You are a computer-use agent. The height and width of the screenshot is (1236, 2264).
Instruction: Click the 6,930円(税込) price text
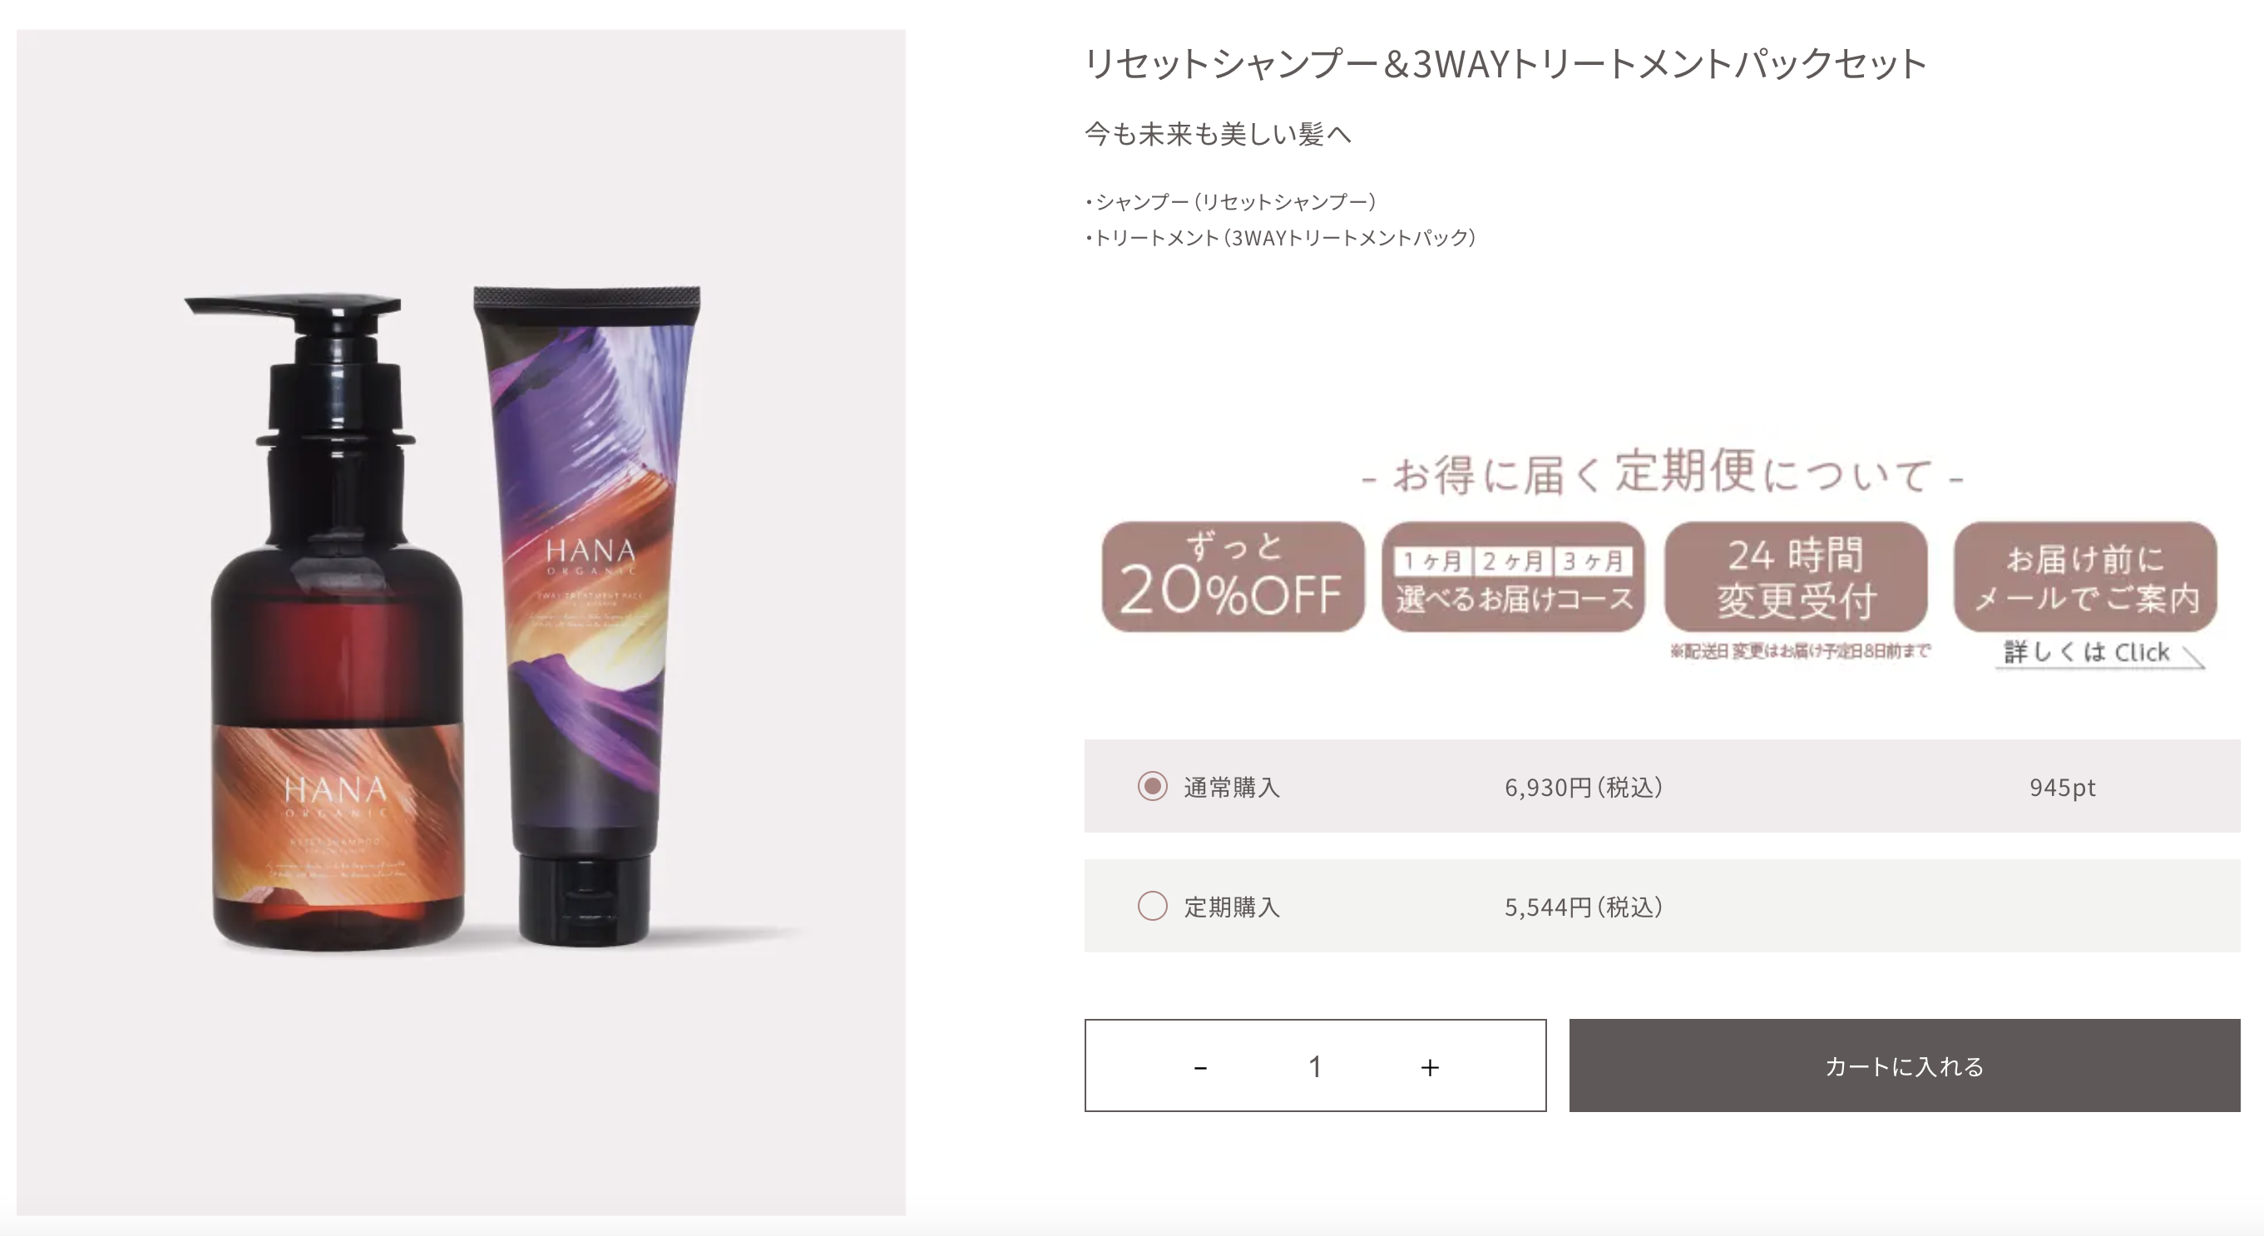[1584, 787]
